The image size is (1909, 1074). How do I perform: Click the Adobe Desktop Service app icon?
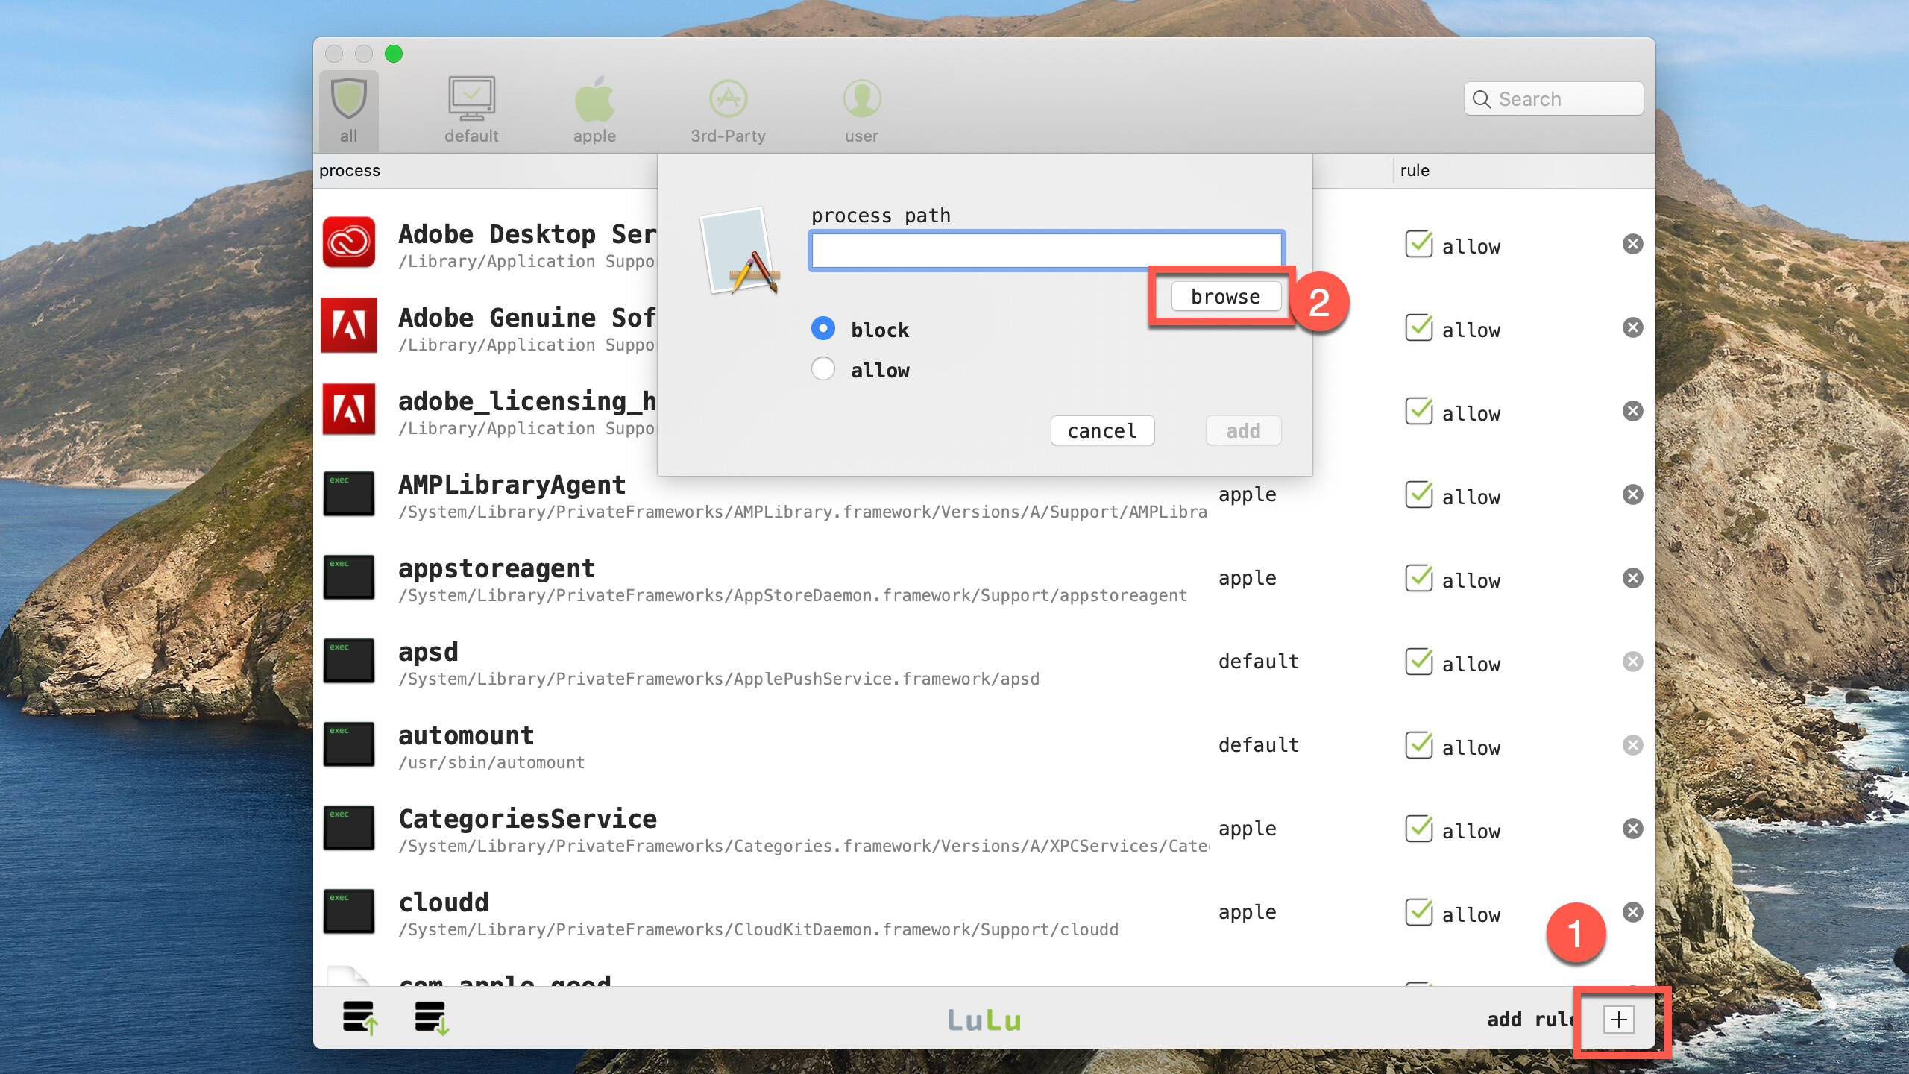tap(348, 242)
